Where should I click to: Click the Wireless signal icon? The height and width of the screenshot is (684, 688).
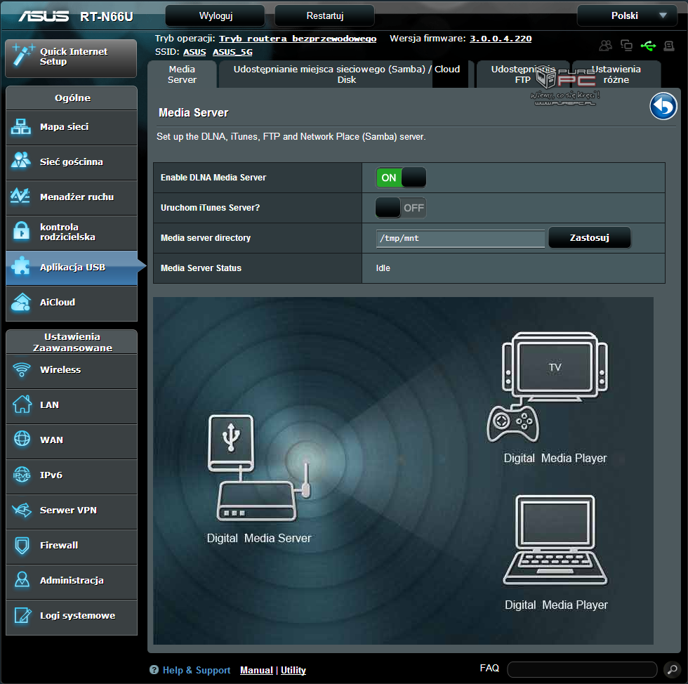click(22, 369)
